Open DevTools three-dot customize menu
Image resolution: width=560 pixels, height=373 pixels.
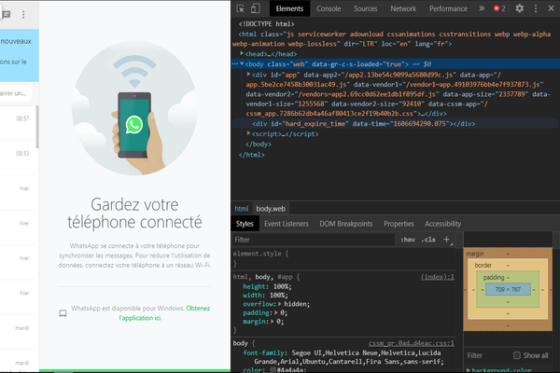536,8
